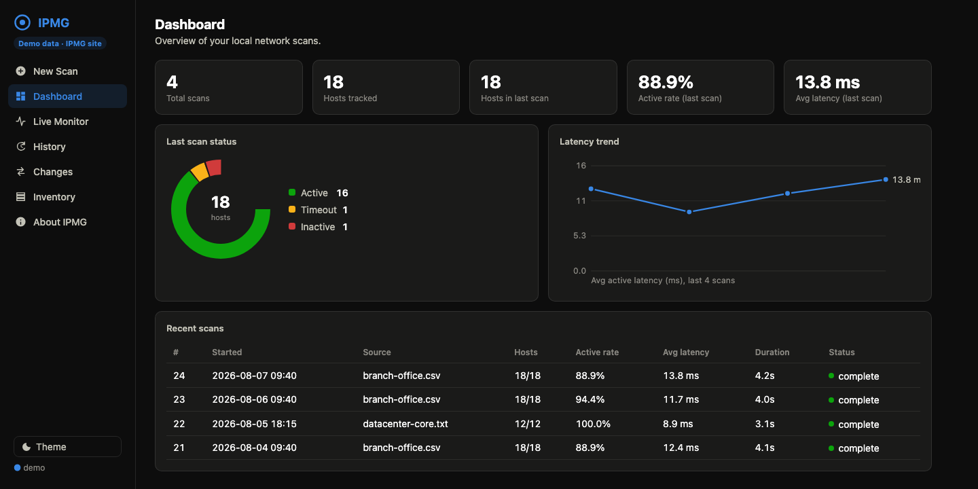The height and width of the screenshot is (489, 978).
Task: Click the Started column header
Action: click(x=227, y=352)
